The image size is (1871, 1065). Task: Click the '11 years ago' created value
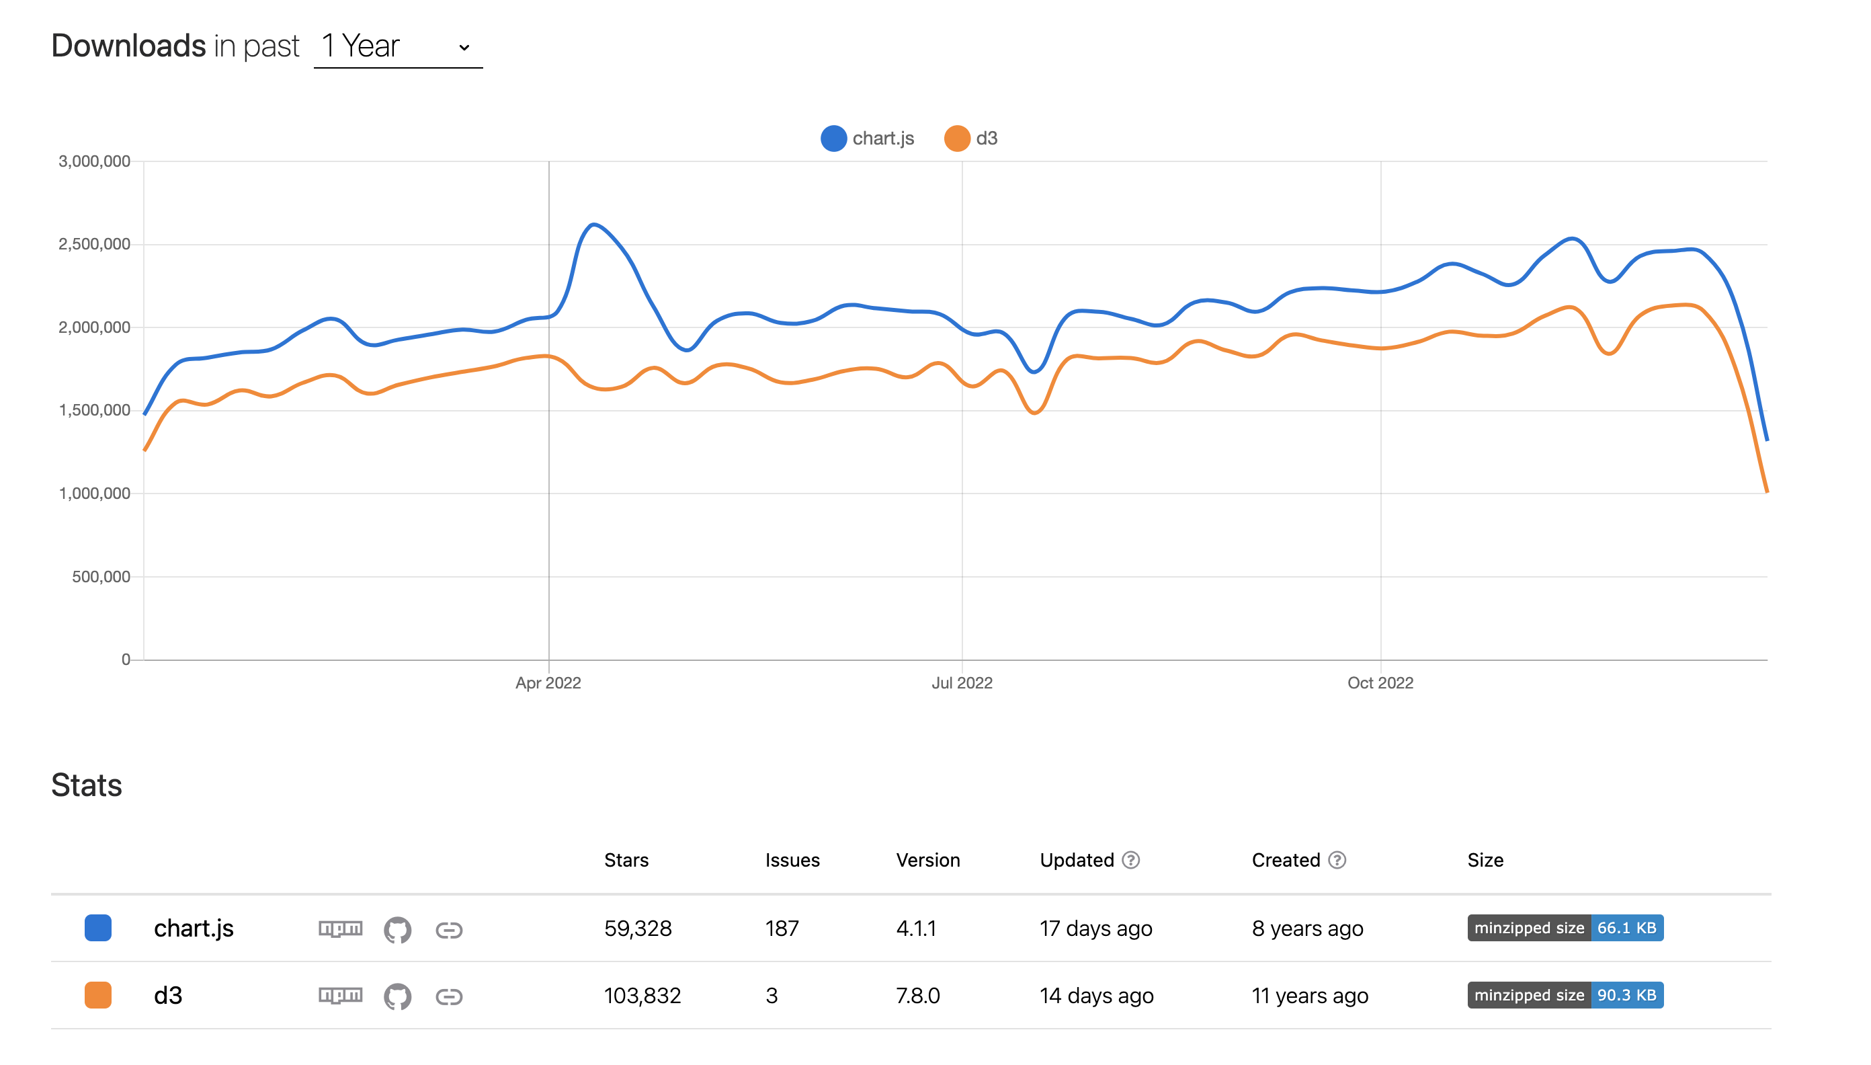1311,996
